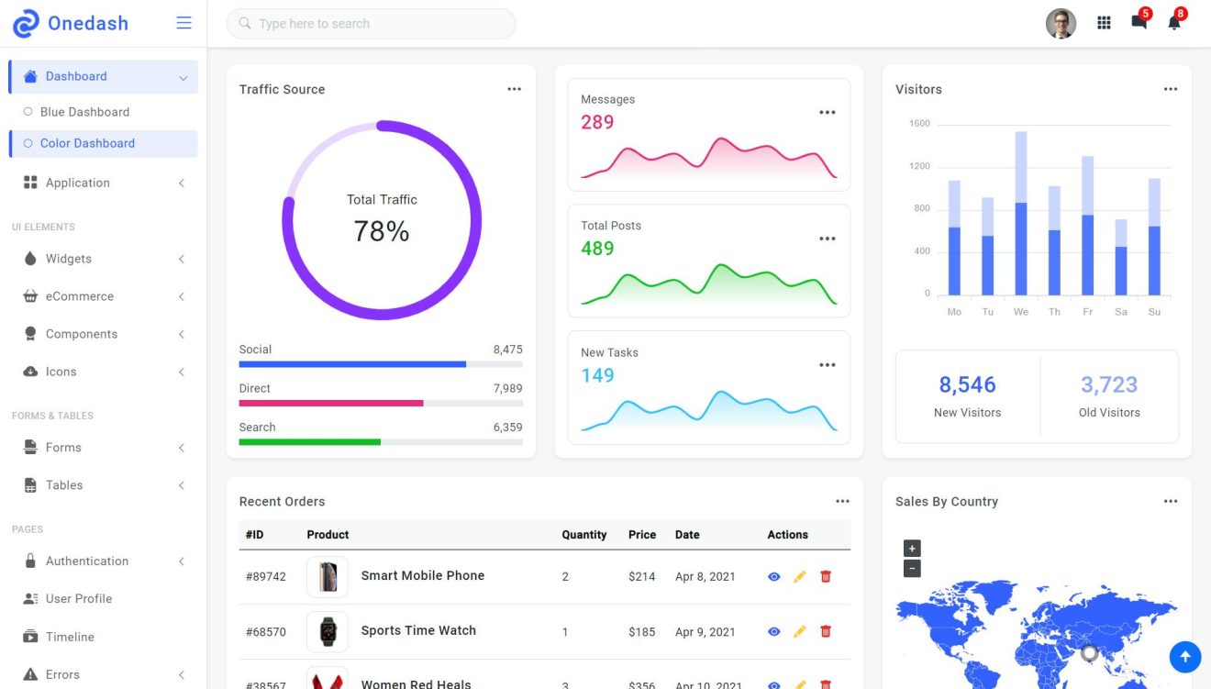Open Recent Orders options menu button
The width and height of the screenshot is (1211, 689).
point(842,501)
